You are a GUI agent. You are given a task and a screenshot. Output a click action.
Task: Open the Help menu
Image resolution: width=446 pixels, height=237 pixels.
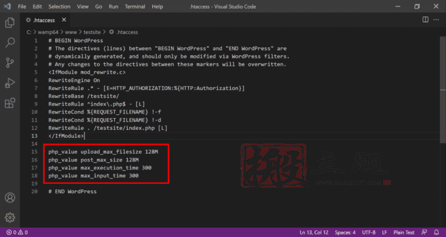pos(157,7)
